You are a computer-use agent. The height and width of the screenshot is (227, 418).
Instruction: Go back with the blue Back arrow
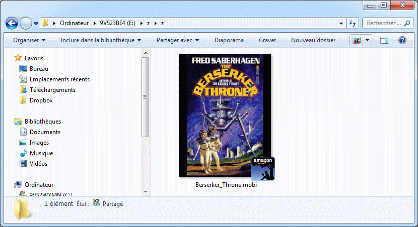click(x=12, y=24)
